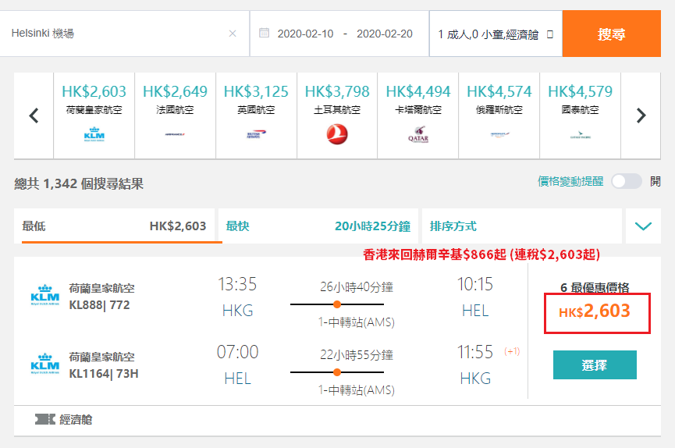Screen dimensions: 675x448
Task: Click the 總共 1,342 個搜尋結果 text
Action: [x=79, y=184]
